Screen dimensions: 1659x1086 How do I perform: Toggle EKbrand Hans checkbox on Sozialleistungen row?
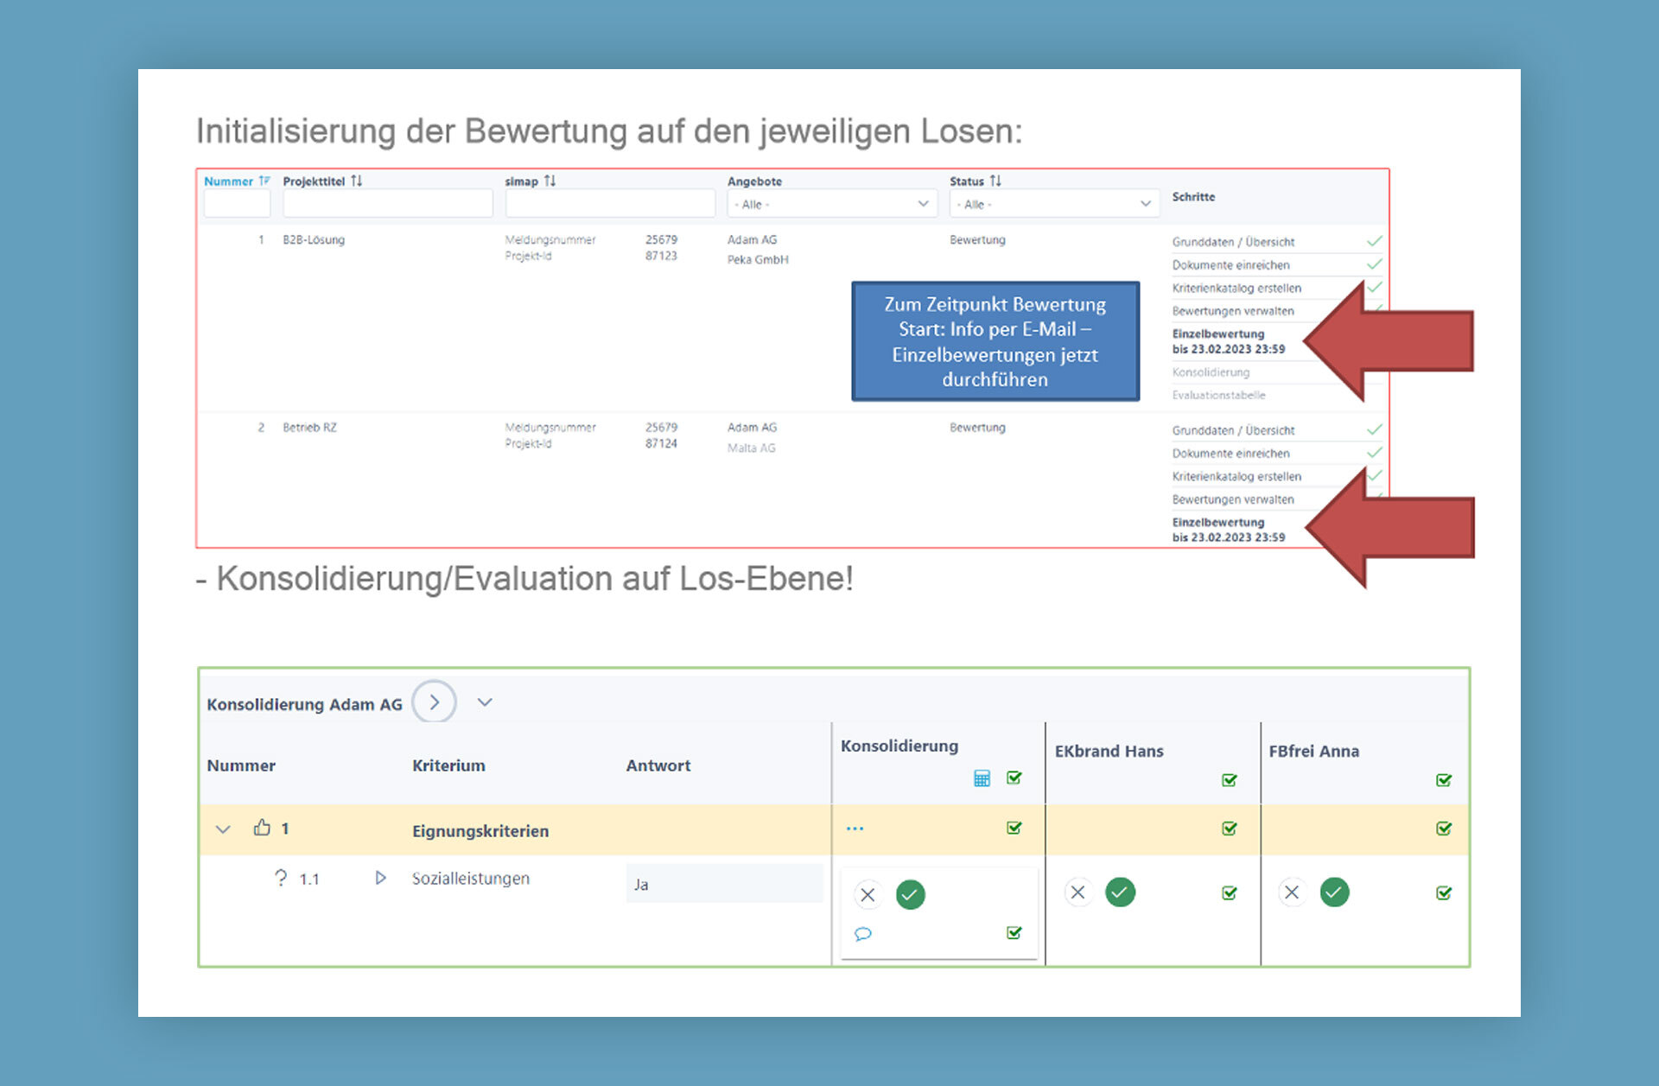click(1230, 893)
